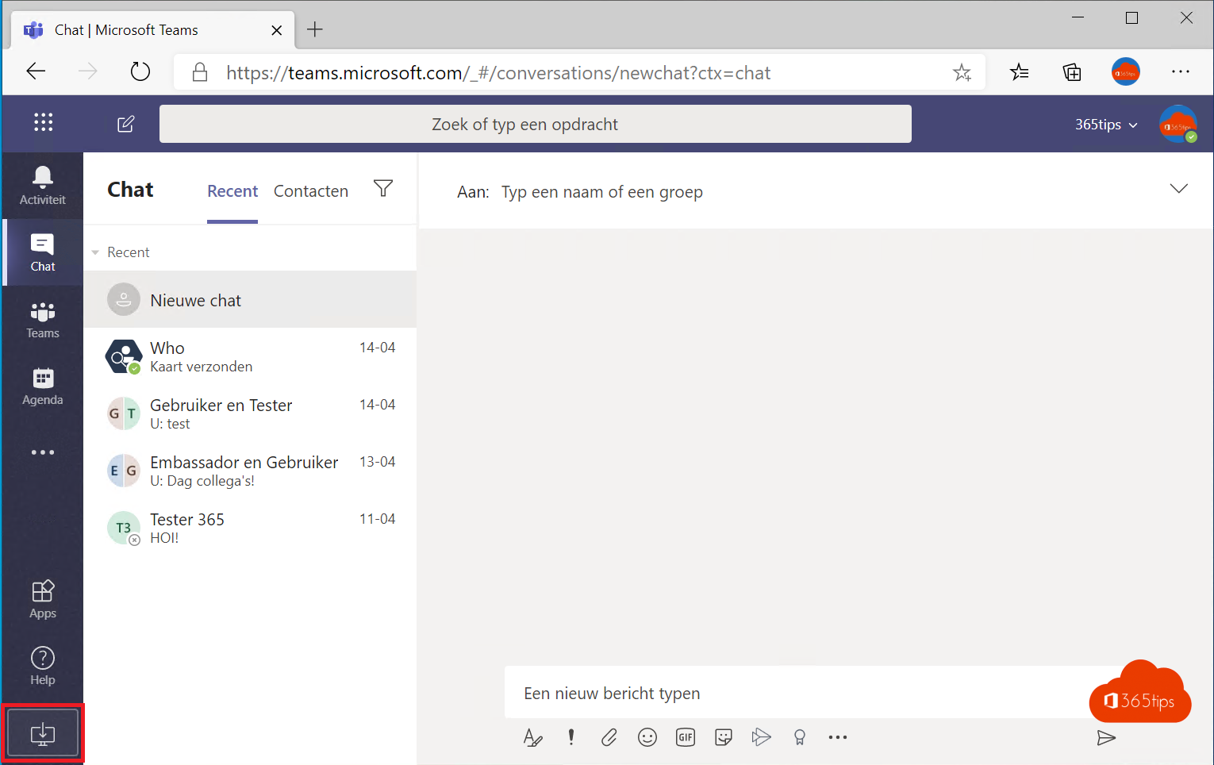Open the Teams section in sidebar
Viewport: 1214px width, 765px height.
43,320
